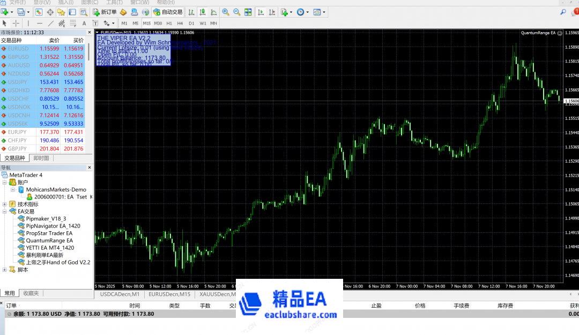This screenshot has height=335, width=579.
Task: Switch chart to candlestick display icon
Action: (203, 12)
